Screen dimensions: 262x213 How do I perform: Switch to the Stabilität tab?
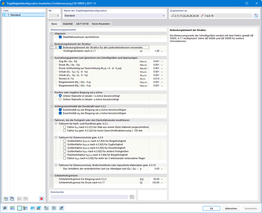click(x=68, y=24)
